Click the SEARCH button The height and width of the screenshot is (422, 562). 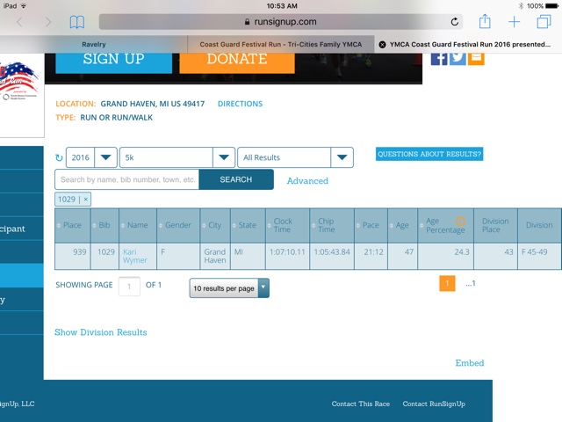(x=236, y=179)
